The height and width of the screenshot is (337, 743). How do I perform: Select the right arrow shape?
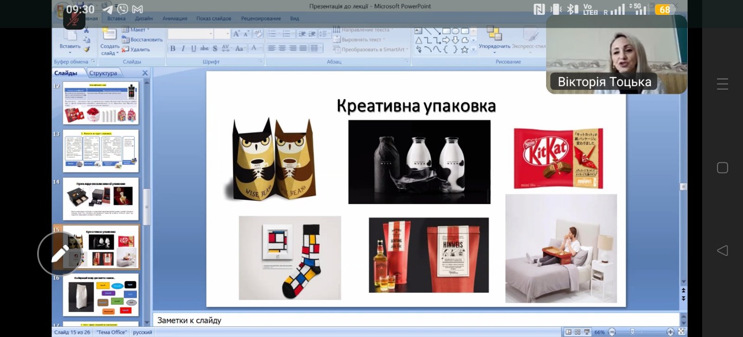click(x=446, y=40)
